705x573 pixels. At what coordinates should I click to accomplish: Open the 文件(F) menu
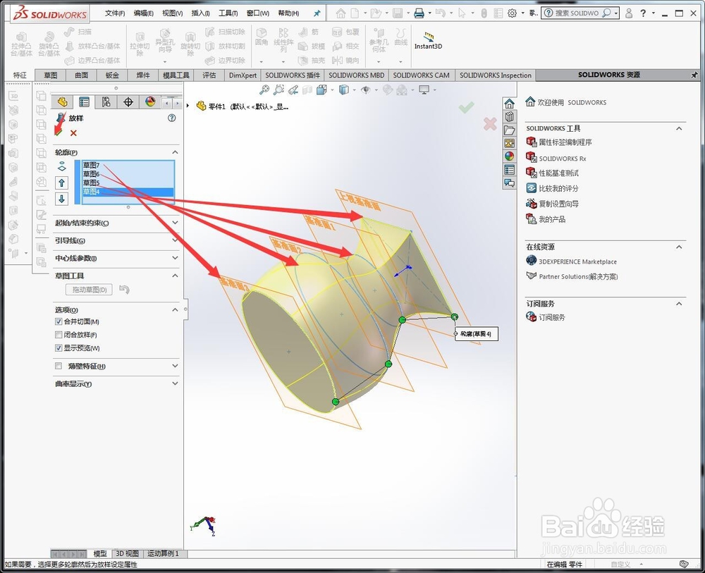point(115,13)
